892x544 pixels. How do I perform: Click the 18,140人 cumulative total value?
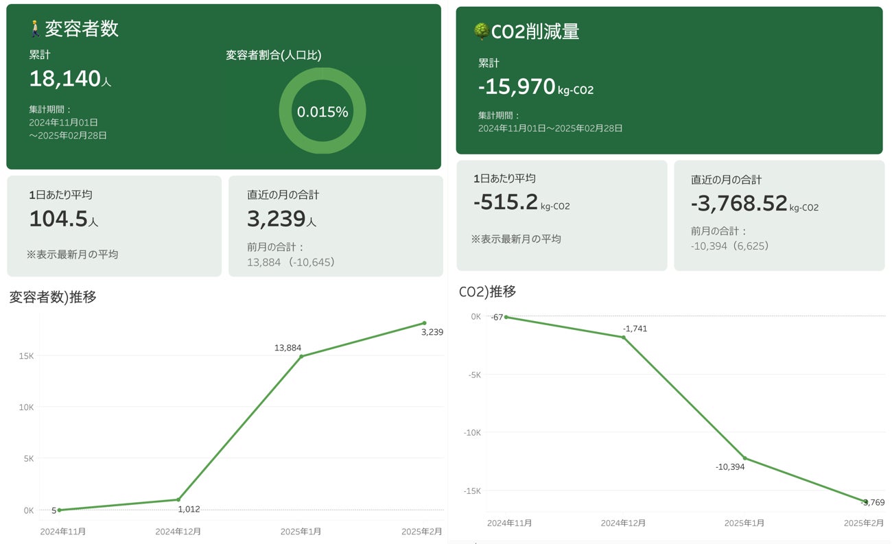point(70,79)
